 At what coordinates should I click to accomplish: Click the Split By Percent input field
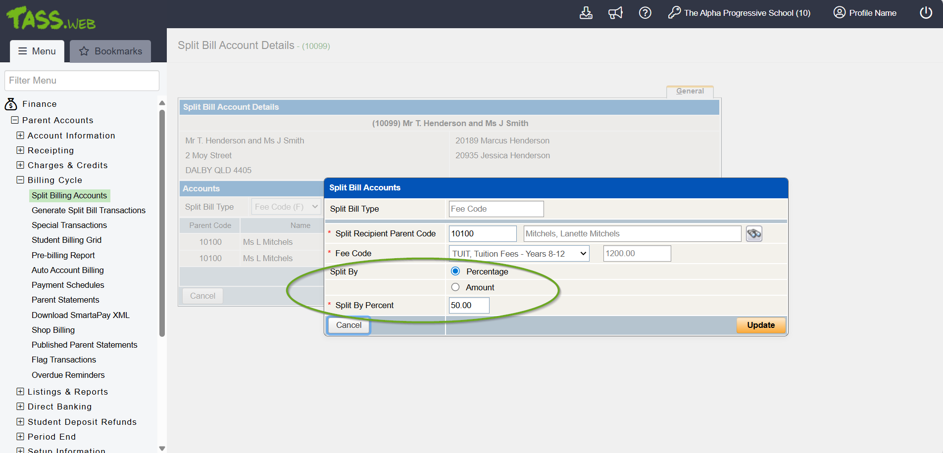468,306
